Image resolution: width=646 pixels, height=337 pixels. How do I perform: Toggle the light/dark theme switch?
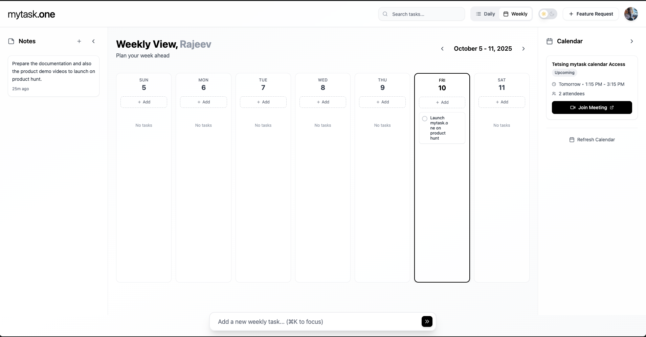(x=548, y=14)
